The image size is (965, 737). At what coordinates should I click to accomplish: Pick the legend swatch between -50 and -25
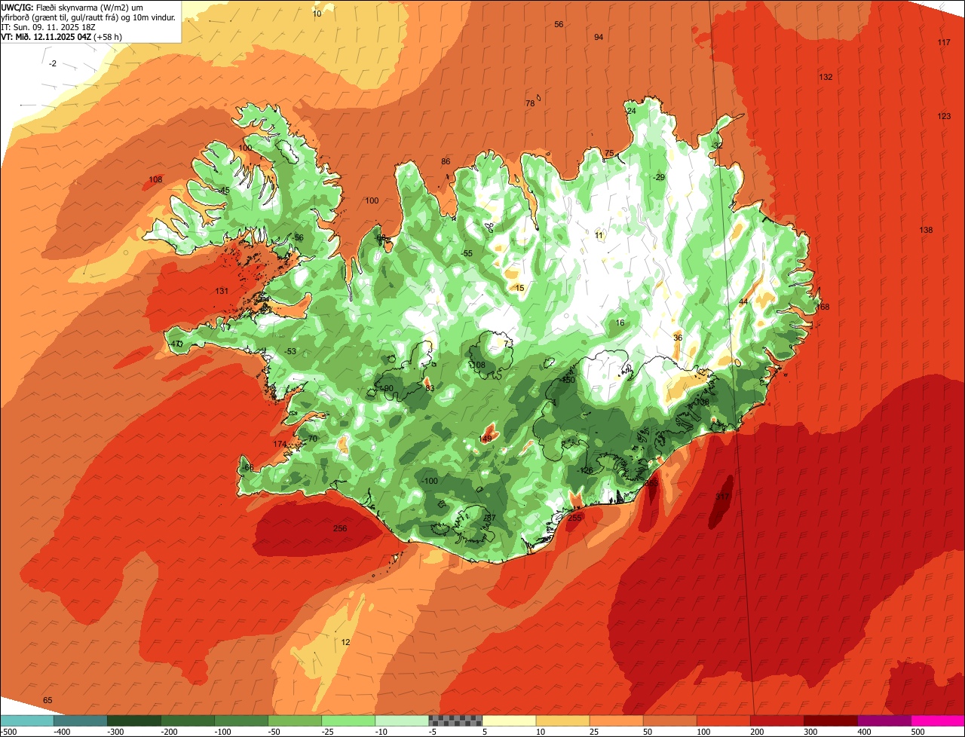pyautogui.click(x=295, y=720)
